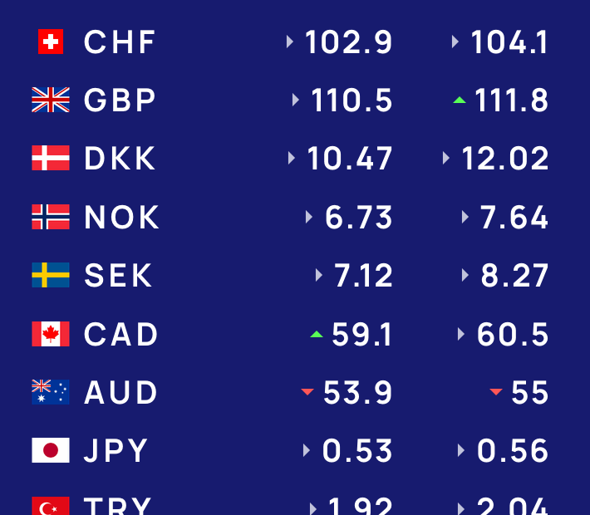The width and height of the screenshot is (590, 515).
Task: Click the Danish flag icon
Action: [x=51, y=158]
